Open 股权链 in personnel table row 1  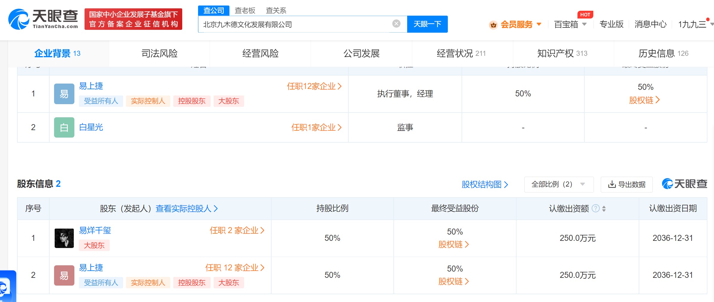tap(644, 100)
